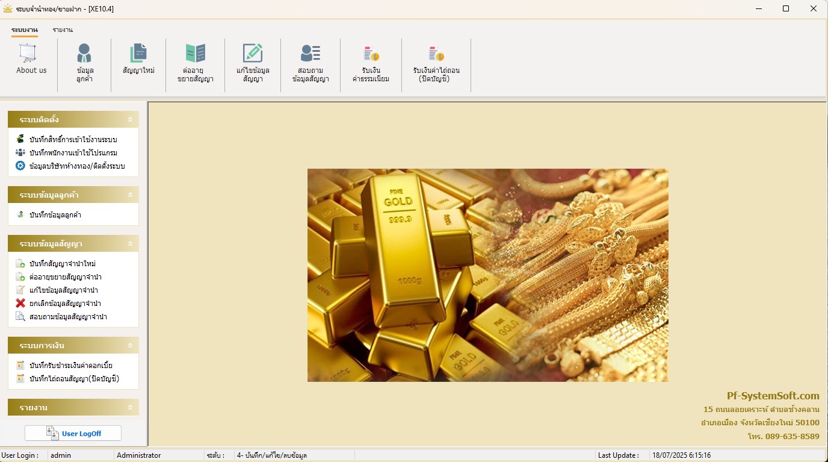This screenshot has height=462, width=828.
Task: Collapse the ระบบข้อมูลลูกค้า section chevron
Action: click(130, 195)
